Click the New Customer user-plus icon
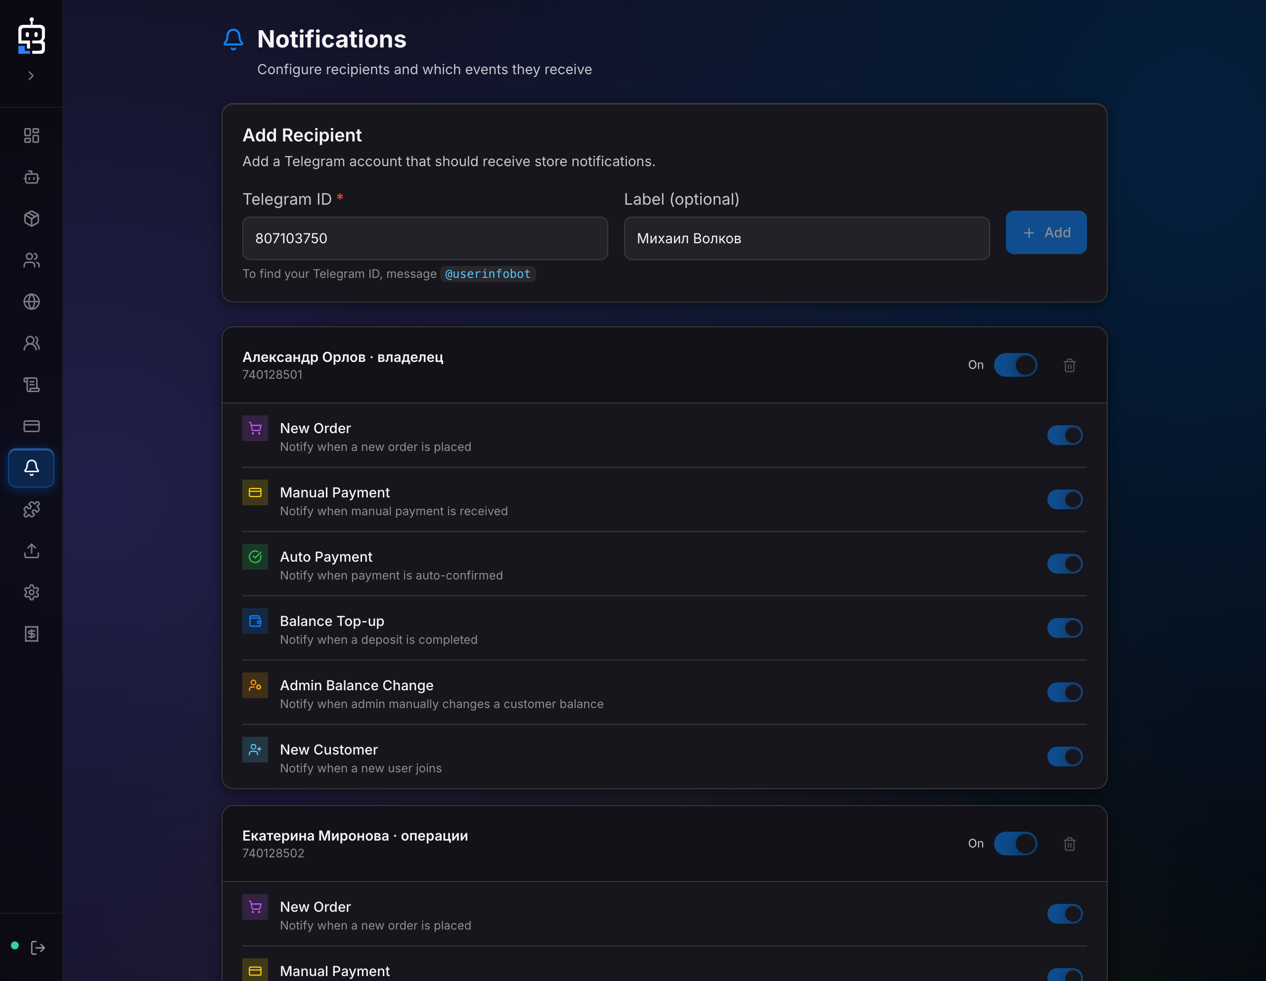This screenshot has height=981, width=1266. click(255, 749)
